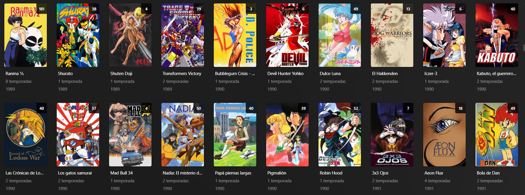Viewport: 525px width, 195px height.
Task: Open the Transformers Victory title link
Action: pyautogui.click(x=182, y=74)
